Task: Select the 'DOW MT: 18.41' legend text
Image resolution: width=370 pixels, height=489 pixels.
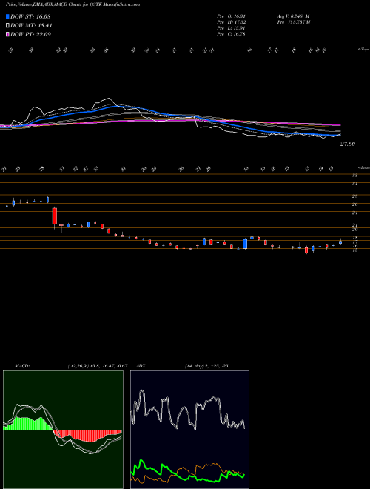Action: [x=31, y=25]
